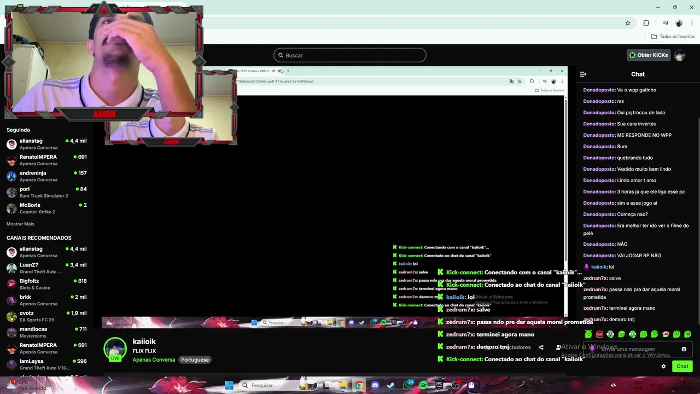Open Chrome media controls icon
The height and width of the screenshot is (394, 700).
point(665,23)
